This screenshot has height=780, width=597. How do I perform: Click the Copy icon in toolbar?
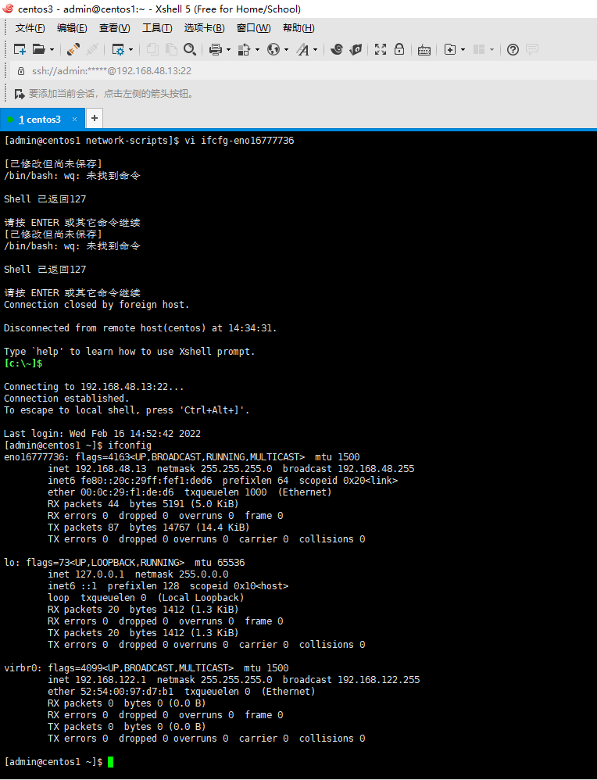point(152,49)
